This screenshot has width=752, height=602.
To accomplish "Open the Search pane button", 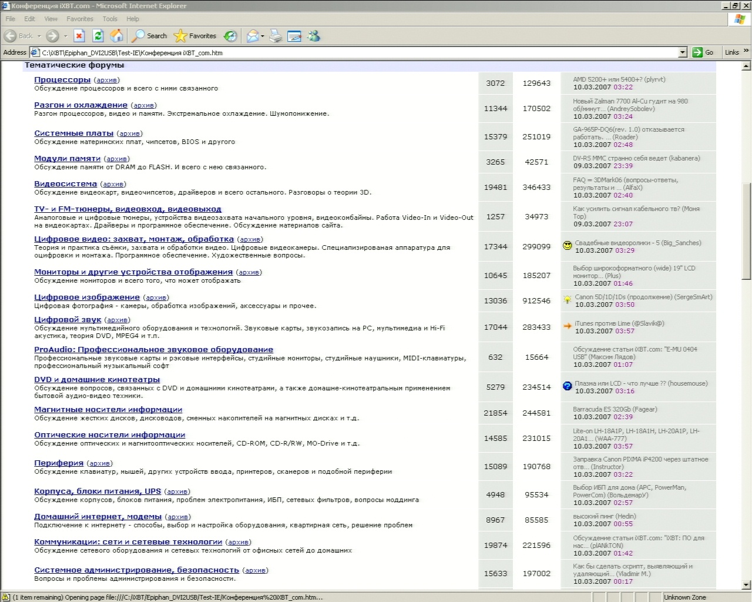I will 150,36.
